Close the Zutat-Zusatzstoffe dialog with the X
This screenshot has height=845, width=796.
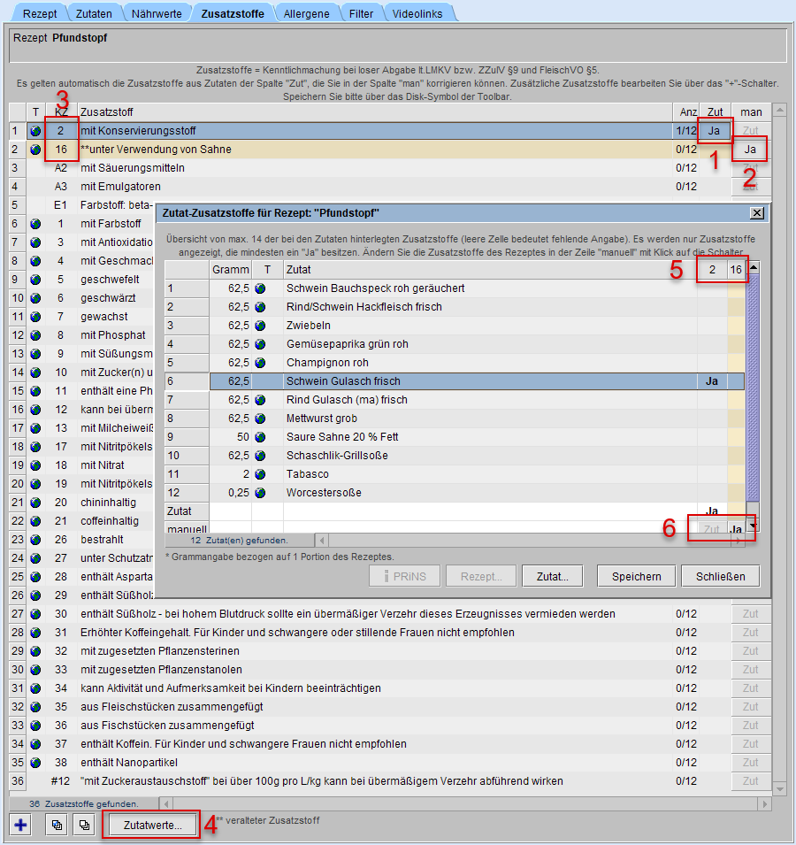(756, 213)
